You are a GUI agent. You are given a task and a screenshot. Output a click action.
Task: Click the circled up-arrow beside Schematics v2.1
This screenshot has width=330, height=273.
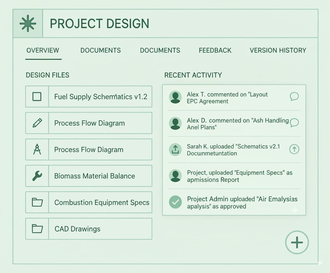coord(294,149)
